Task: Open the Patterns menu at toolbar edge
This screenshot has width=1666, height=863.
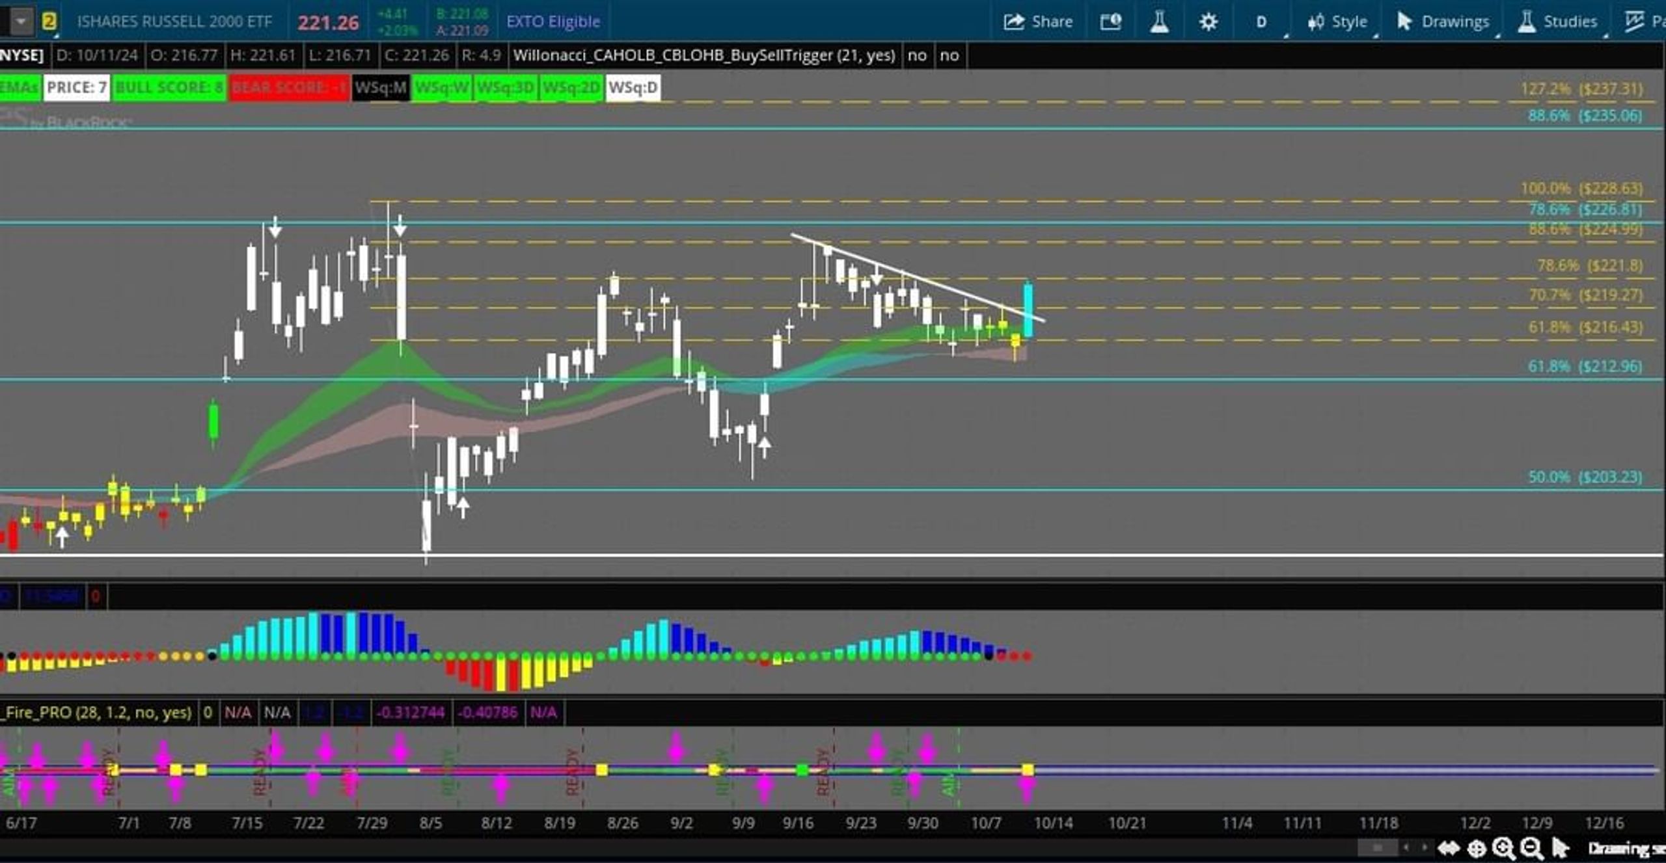Action: [x=1645, y=21]
